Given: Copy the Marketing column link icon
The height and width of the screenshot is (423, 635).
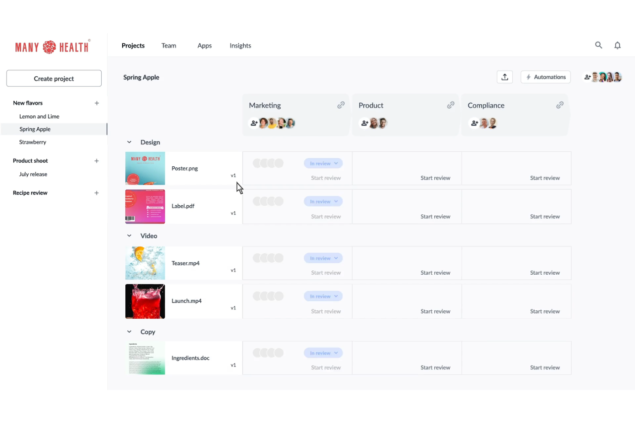Looking at the screenshot, I should point(341,105).
